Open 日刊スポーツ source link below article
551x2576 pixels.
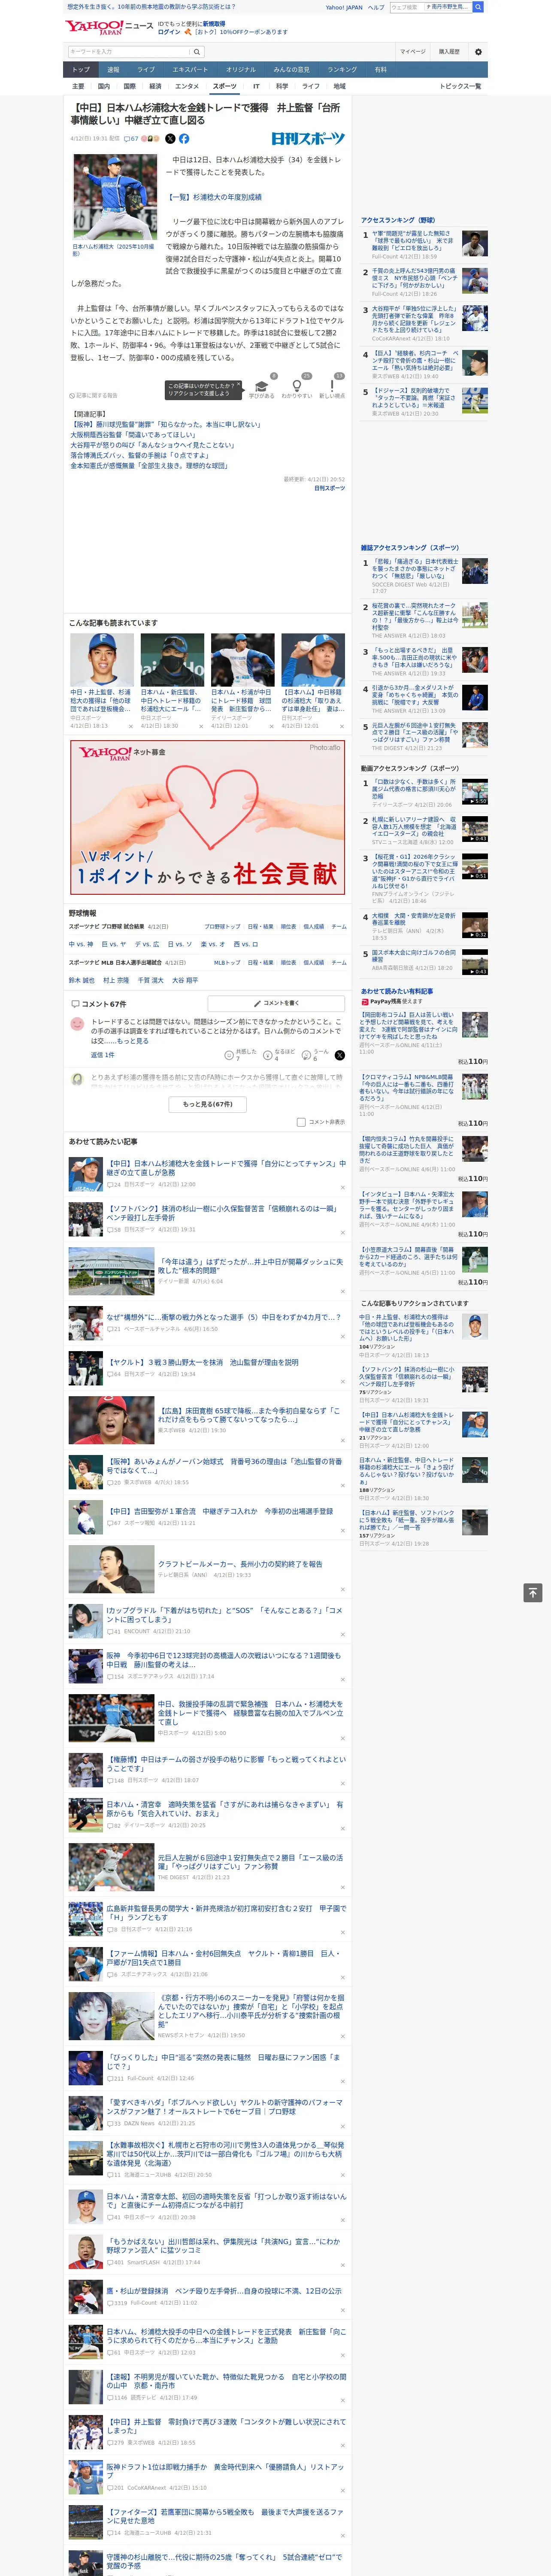point(330,488)
